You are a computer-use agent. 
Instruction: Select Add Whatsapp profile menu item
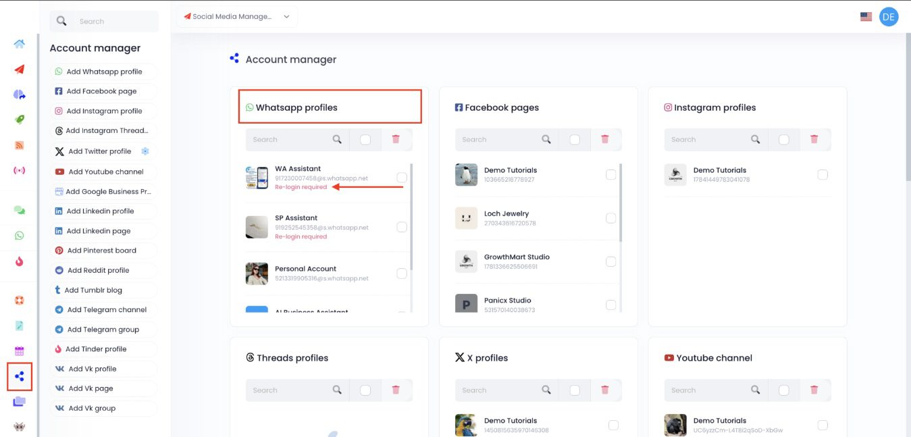pos(103,72)
